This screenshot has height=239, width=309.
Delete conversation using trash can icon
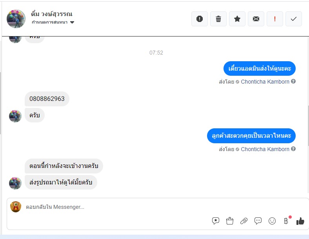(x=218, y=19)
